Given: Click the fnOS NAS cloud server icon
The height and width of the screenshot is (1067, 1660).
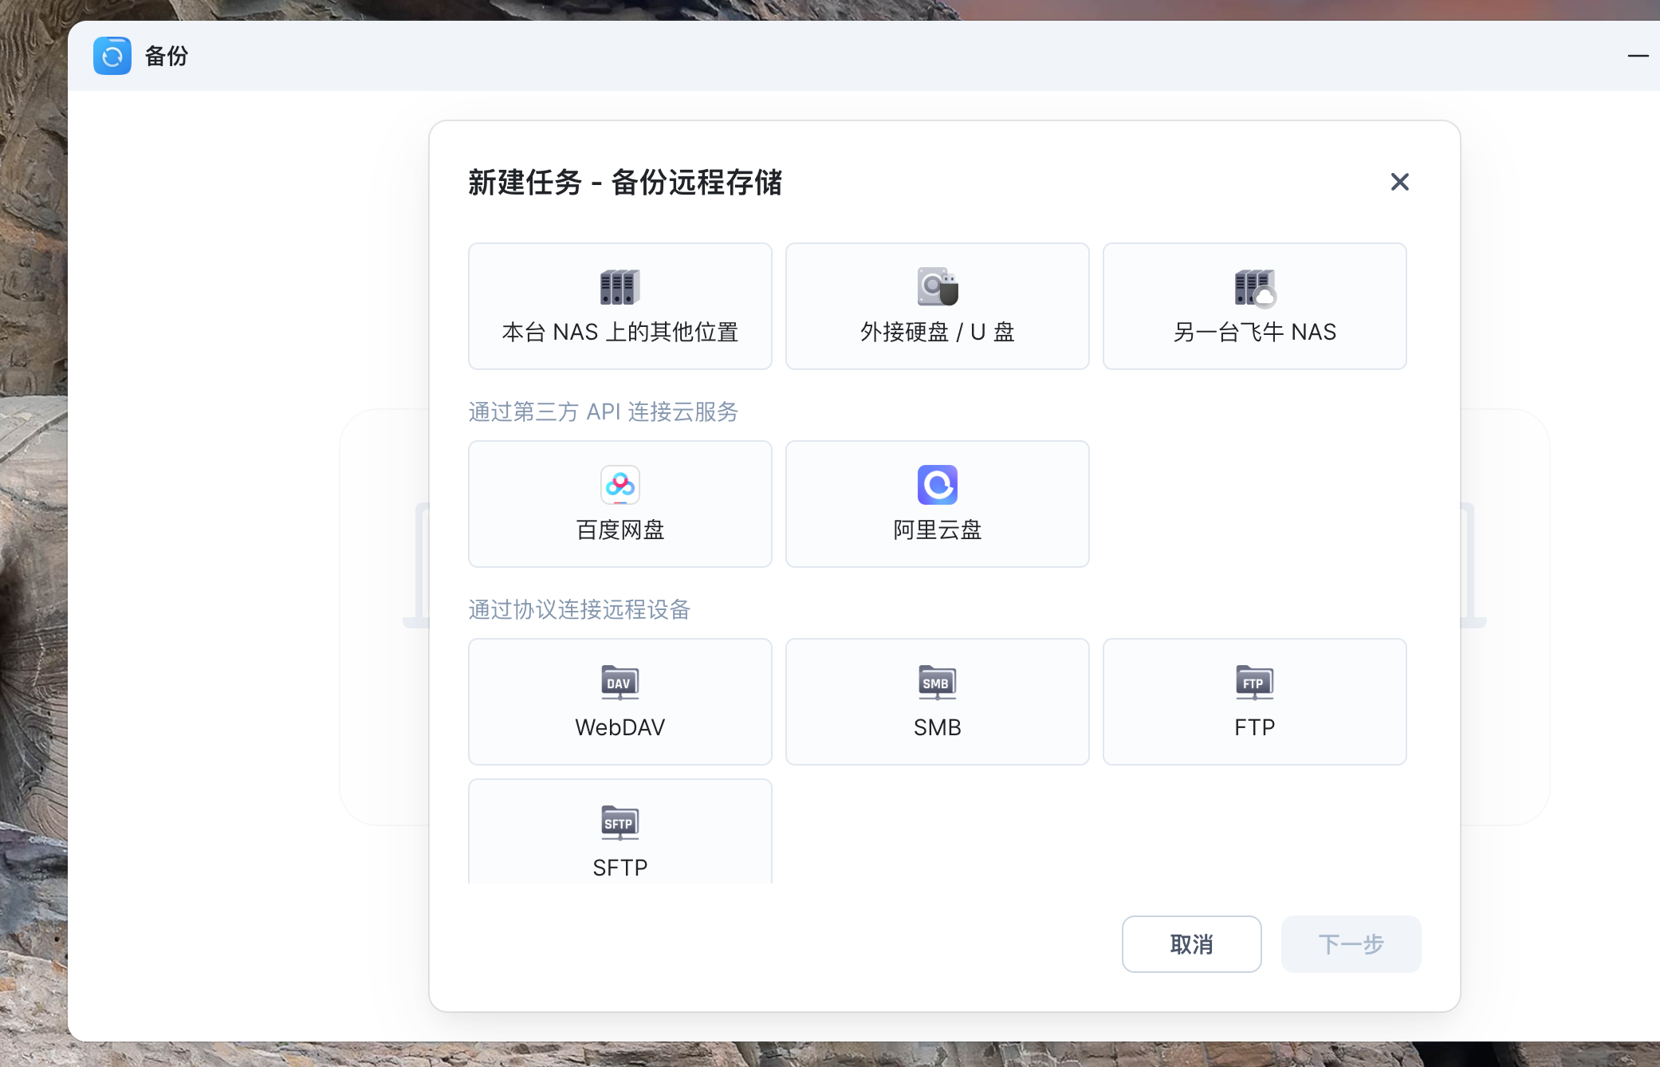Looking at the screenshot, I should tap(1254, 288).
